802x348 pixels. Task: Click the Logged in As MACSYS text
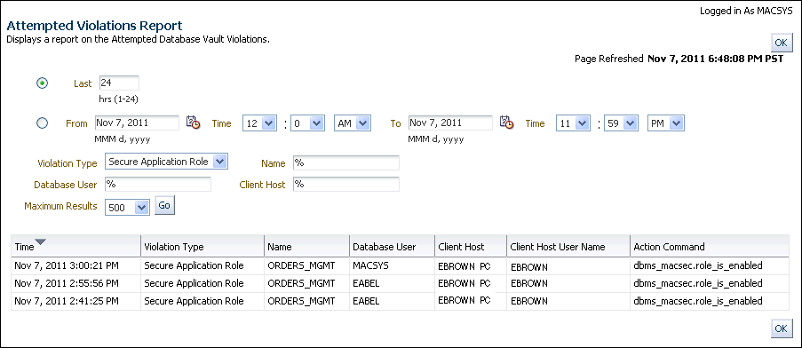[x=746, y=11]
